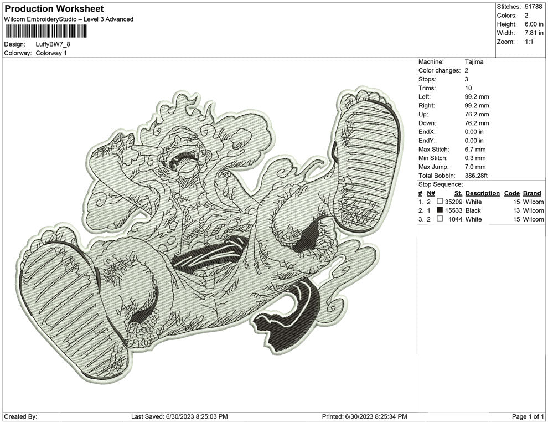The height and width of the screenshot is (422, 548).
Task: Select the design name LuffyBW7_8
Action: click(x=53, y=44)
